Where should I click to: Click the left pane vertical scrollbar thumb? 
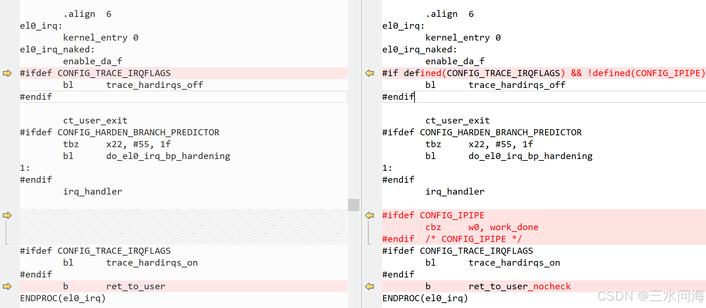tap(354, 205)
